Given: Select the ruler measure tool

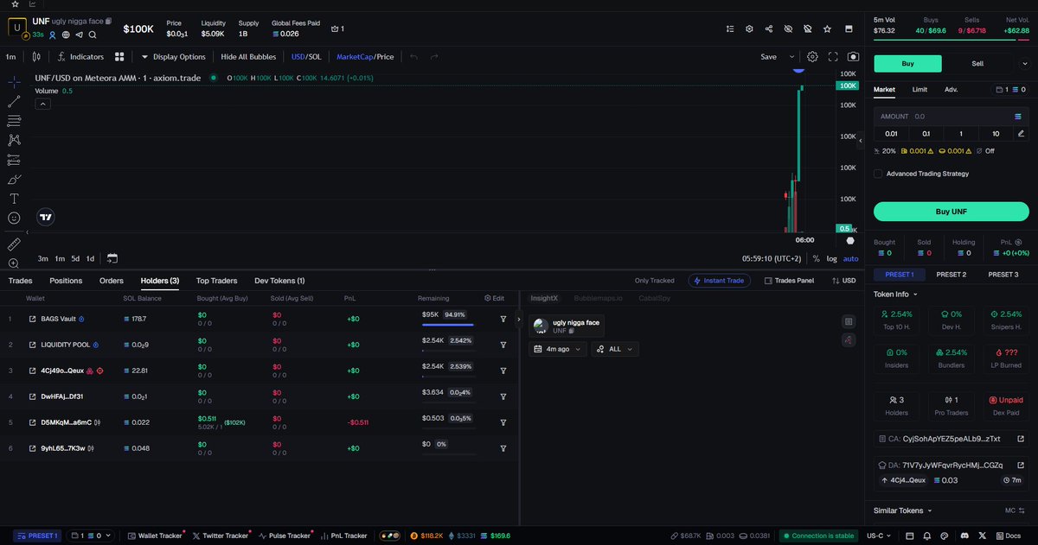Looking at the screenshot, I should coord(14,244).
